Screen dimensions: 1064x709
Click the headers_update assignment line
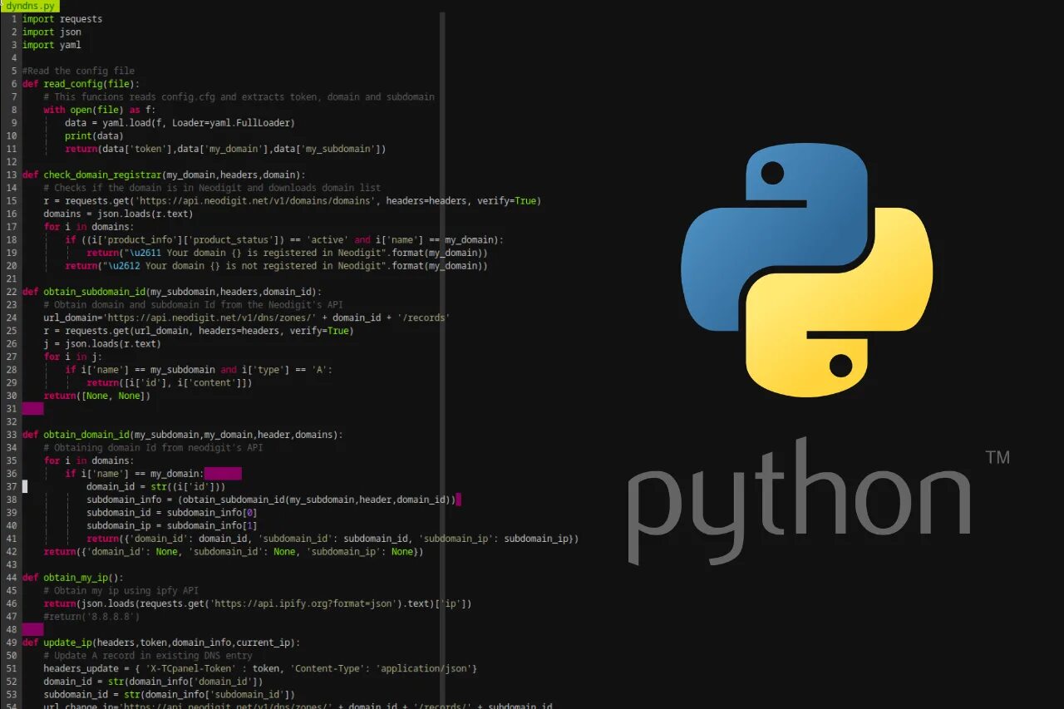(260, 668)
